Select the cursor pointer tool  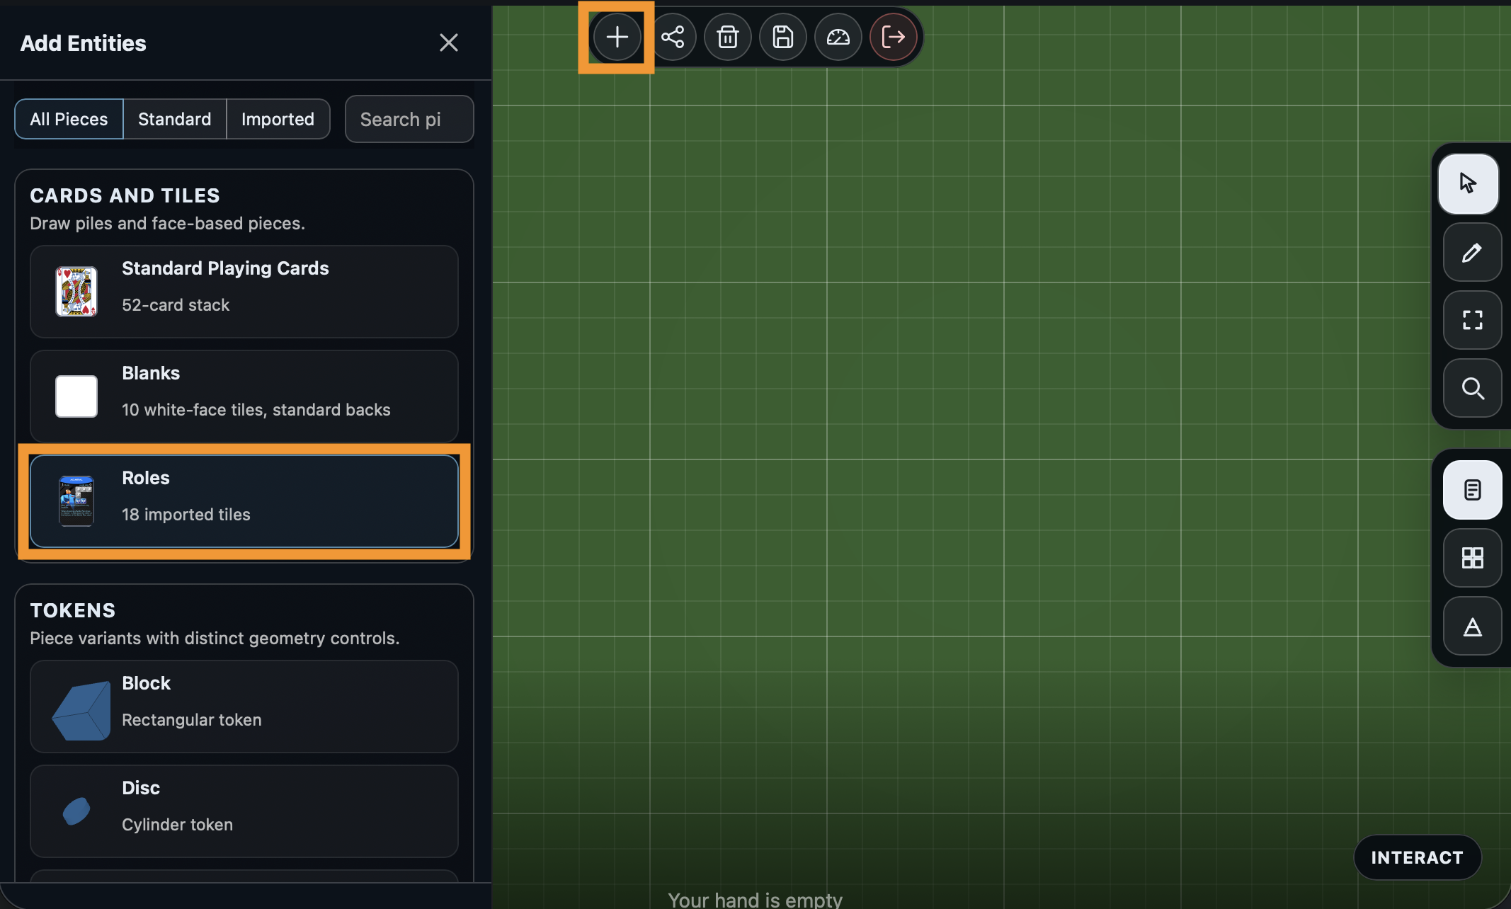pyautogui.click(x=1469, y=184)
